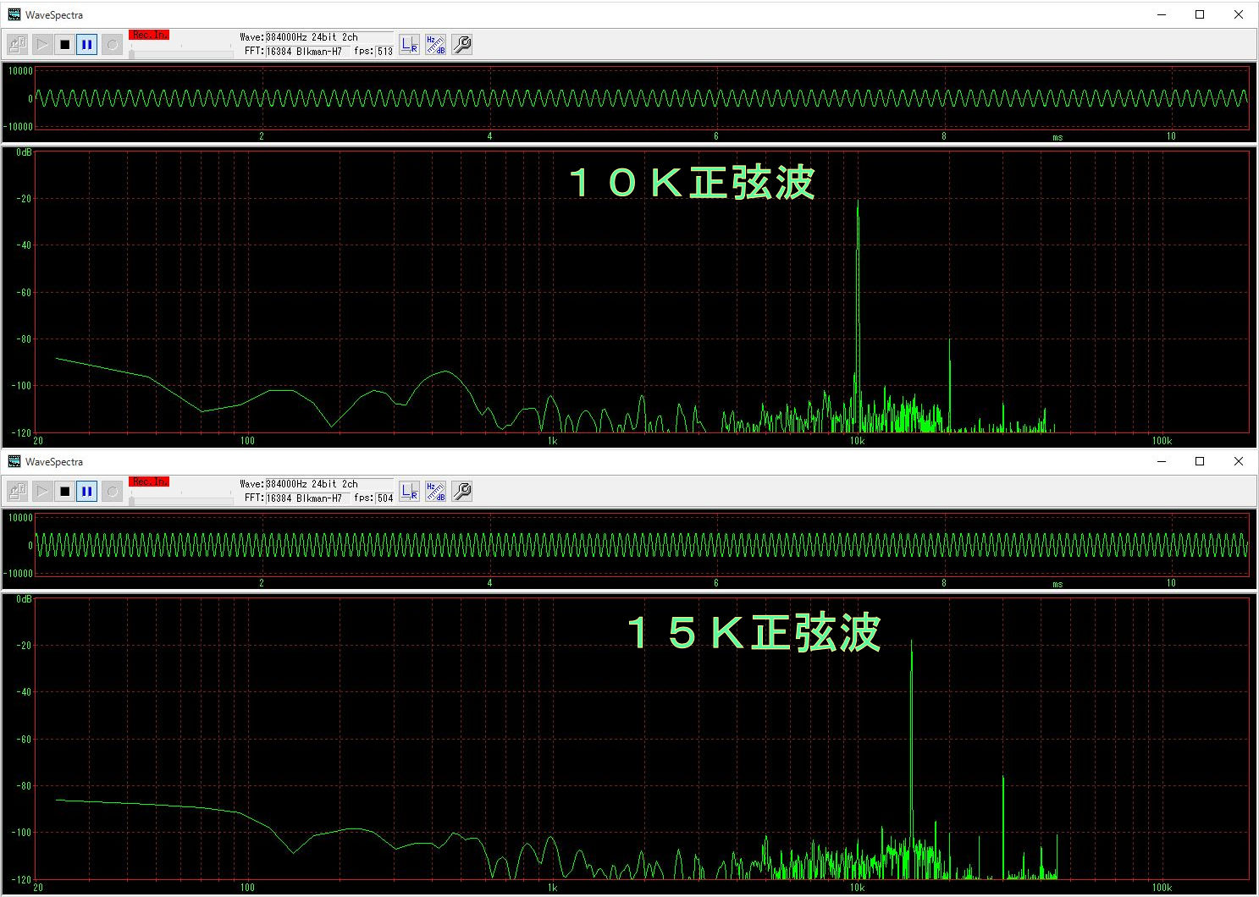Click the WaveSpectra app icon in bottom title bar
Screen dimensions: 1259x897
(14, 461)
